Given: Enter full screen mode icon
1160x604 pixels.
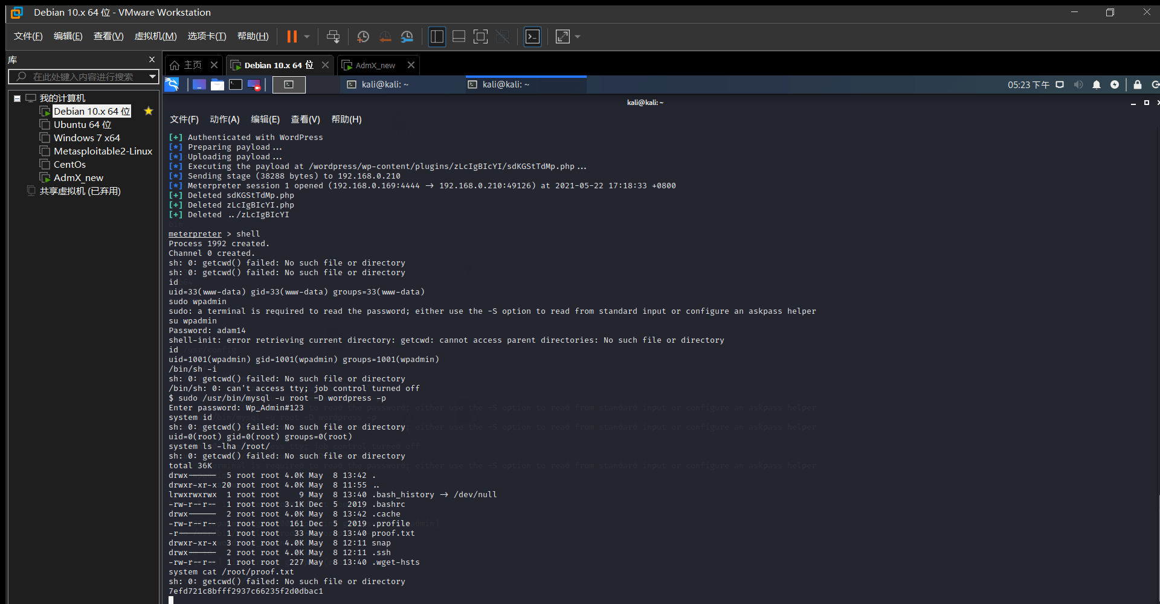Looking at the screenshot, I should point(480,37).
